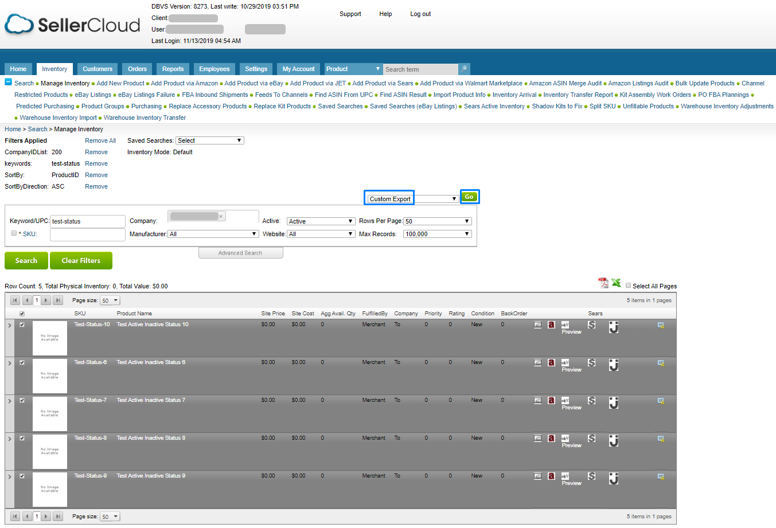Switch to the Customers tab
The width and height of the screenshot is (776, 528).
pos(98,69)
